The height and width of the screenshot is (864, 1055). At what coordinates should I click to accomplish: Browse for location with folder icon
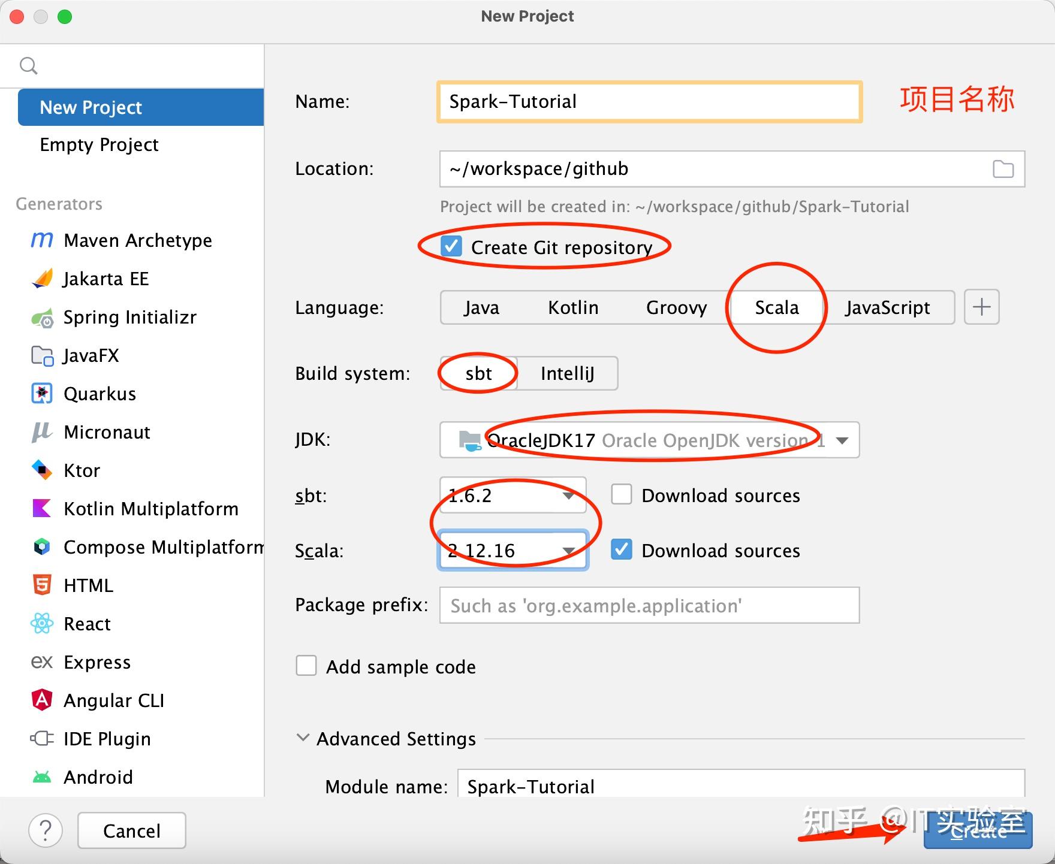point(1003,169)
